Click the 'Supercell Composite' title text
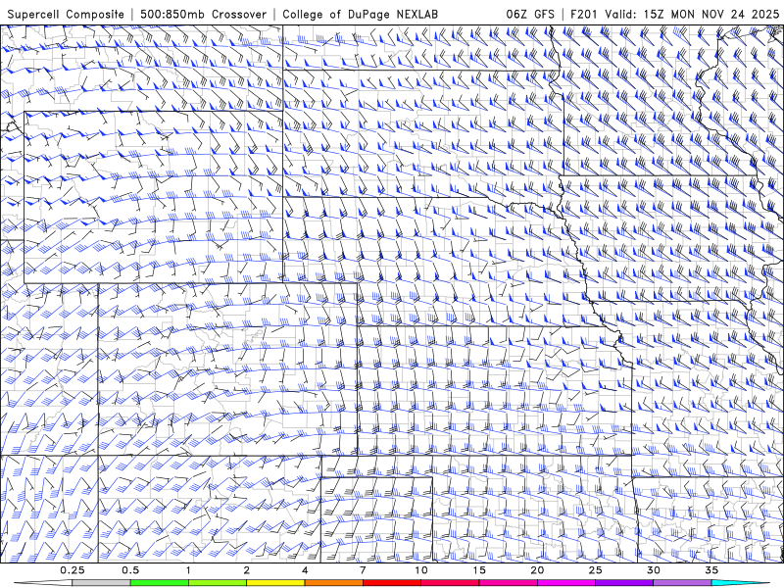This screenshot has height=588, width=784. [66, 14]
